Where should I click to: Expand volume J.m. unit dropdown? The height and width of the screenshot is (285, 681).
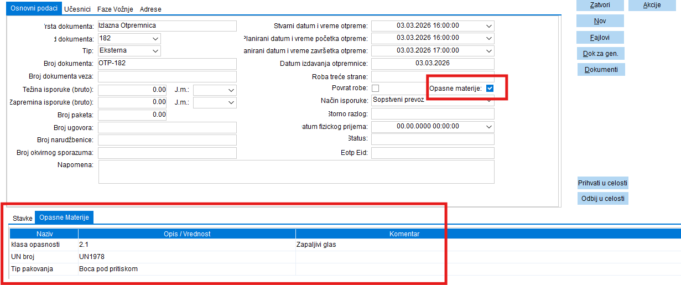tap(231, 102)
